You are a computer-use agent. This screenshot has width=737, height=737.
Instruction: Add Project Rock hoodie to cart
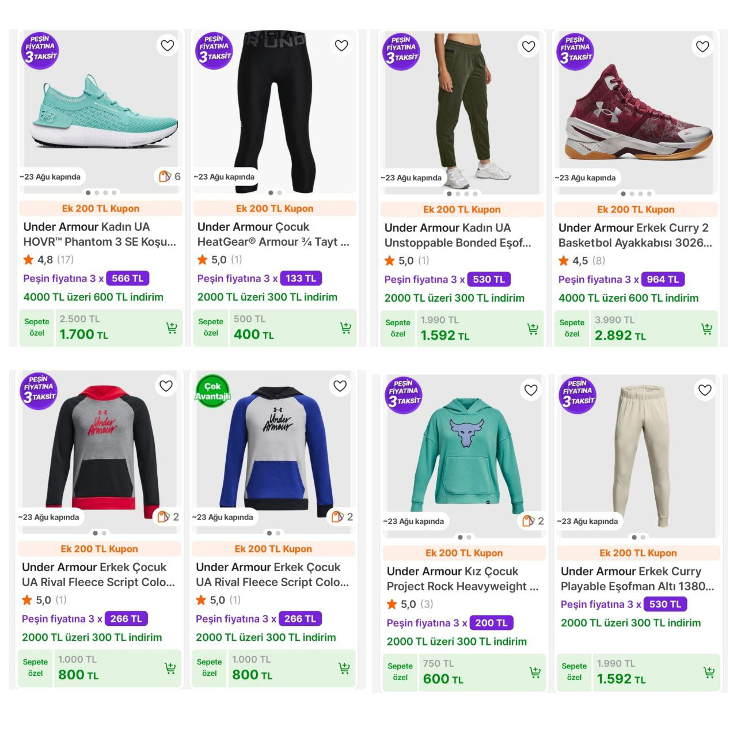click(535, 673)
